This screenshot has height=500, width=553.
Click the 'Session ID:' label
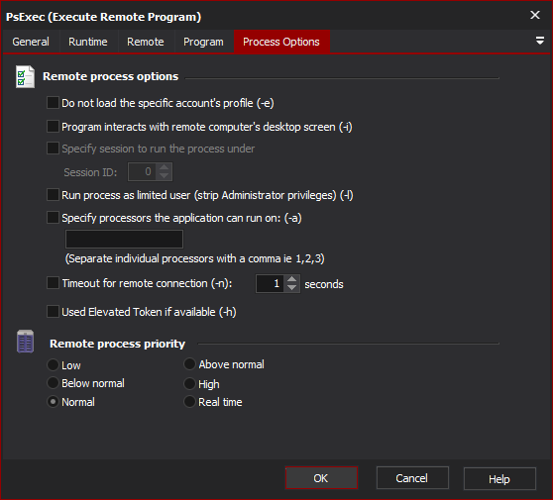click(x=90, y=172)
